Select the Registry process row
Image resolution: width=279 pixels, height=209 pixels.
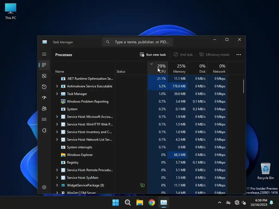(x=139, y=162)
